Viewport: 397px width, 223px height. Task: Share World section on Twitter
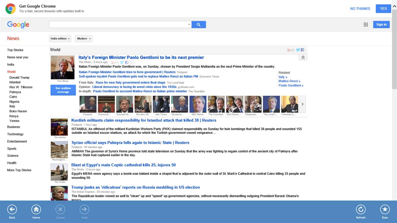pyautogui.click(x=298, y=50)
